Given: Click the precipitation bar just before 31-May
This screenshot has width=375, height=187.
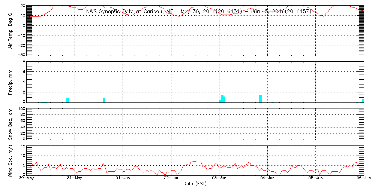Looking at the screenshot, I should 67,100.
